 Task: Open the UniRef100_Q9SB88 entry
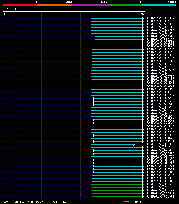(161, 43)
